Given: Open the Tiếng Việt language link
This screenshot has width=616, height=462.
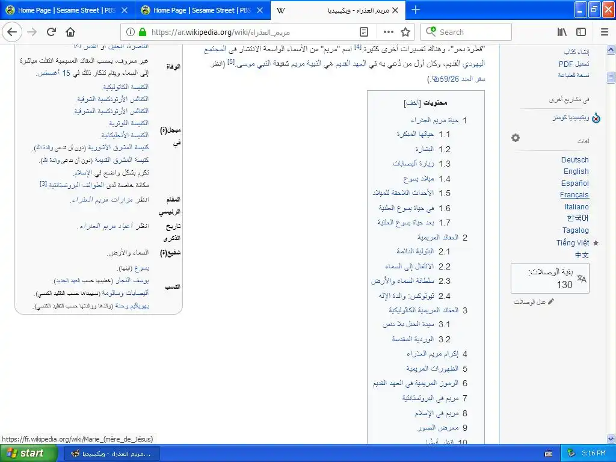Looking at the screenshot, I should click(x=573, y=243).
